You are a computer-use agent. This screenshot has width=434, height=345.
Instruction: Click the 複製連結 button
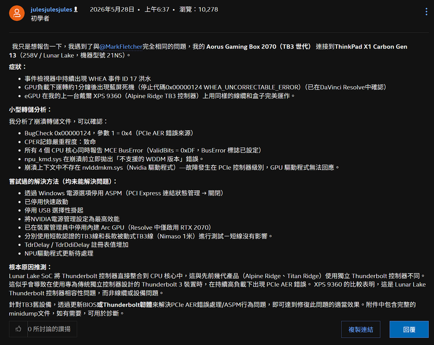pos(361,329)
